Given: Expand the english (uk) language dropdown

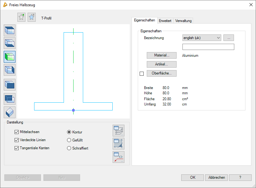Looking at the screenshot, I should pyautogui.click(x=202, y=38).
